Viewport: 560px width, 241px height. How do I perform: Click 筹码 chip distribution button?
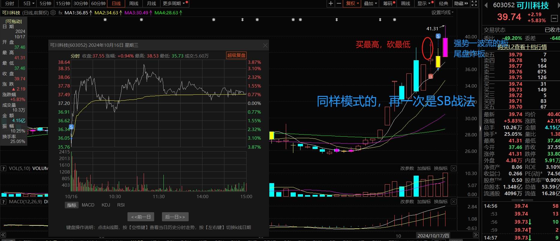pos(389,4)
